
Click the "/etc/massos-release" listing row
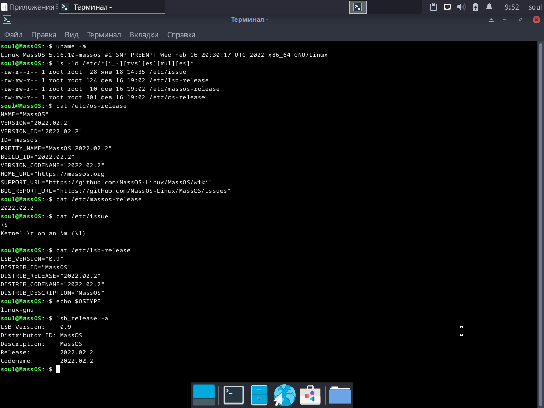point(110,89)
